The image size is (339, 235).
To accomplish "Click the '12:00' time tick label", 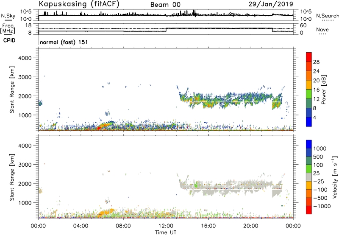I will (x=166, y=226).
